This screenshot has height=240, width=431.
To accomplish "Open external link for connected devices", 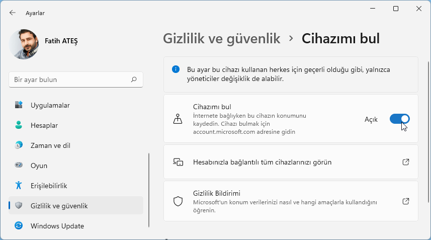I will pos(406,162).
